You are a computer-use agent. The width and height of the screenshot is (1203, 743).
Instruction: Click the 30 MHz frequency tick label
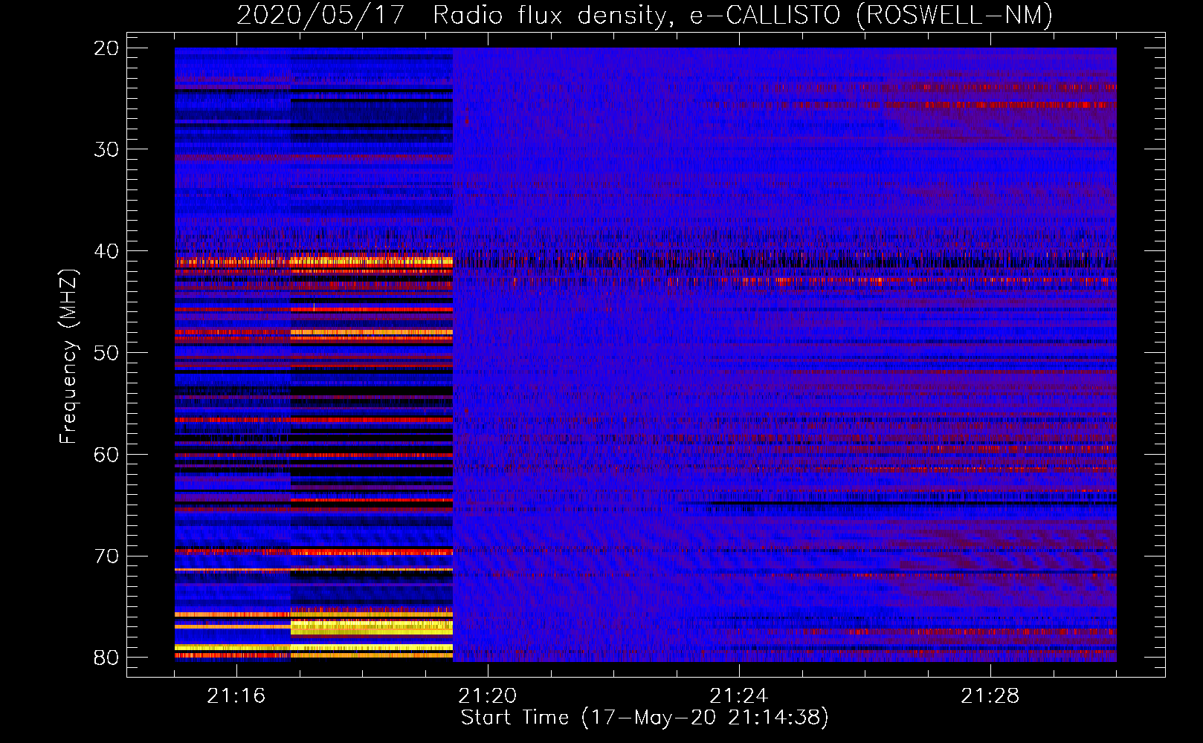tap(106, 149)
